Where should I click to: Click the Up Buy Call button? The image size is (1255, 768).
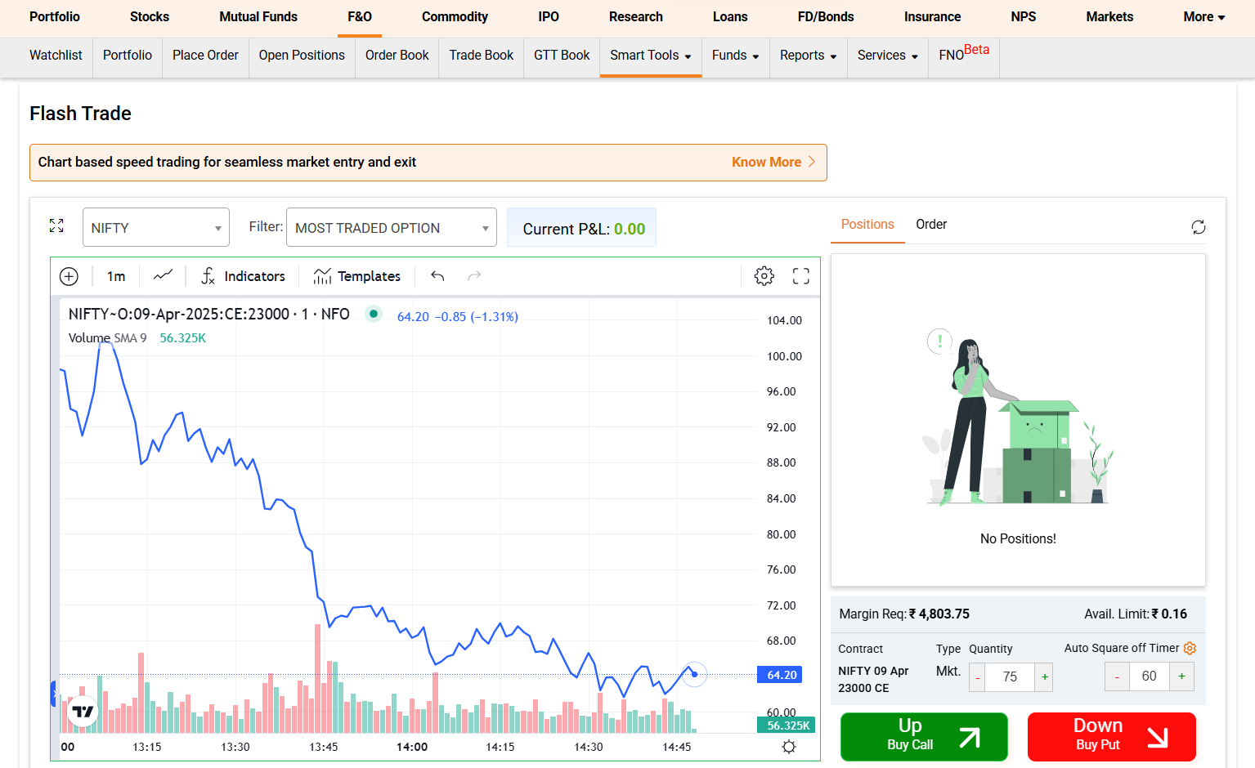click(x=924, y=736)
